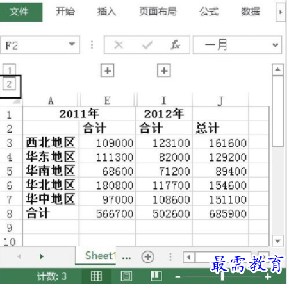289x284 pixels.
Task: Select row 3 header
Action: point(10,143)
